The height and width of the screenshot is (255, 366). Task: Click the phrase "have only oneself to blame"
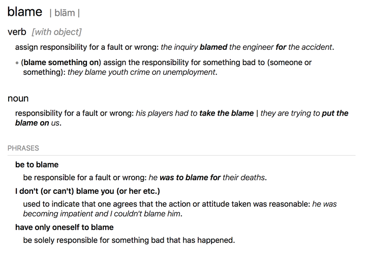(x=64, y=227)
